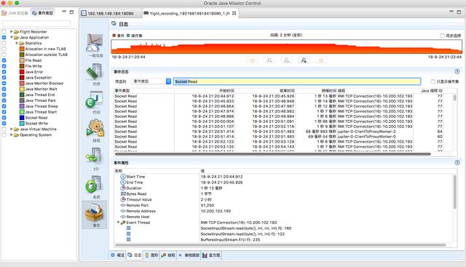Enable the 同步选择 checkbox
466x267 pixels.
[x=442, y=36]
